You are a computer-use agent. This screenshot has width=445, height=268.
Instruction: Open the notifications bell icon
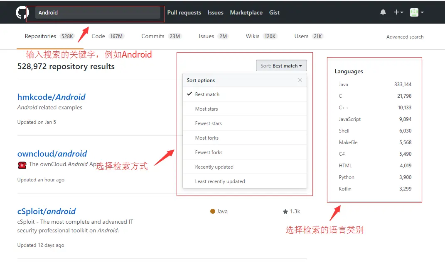tap(383, 12)
